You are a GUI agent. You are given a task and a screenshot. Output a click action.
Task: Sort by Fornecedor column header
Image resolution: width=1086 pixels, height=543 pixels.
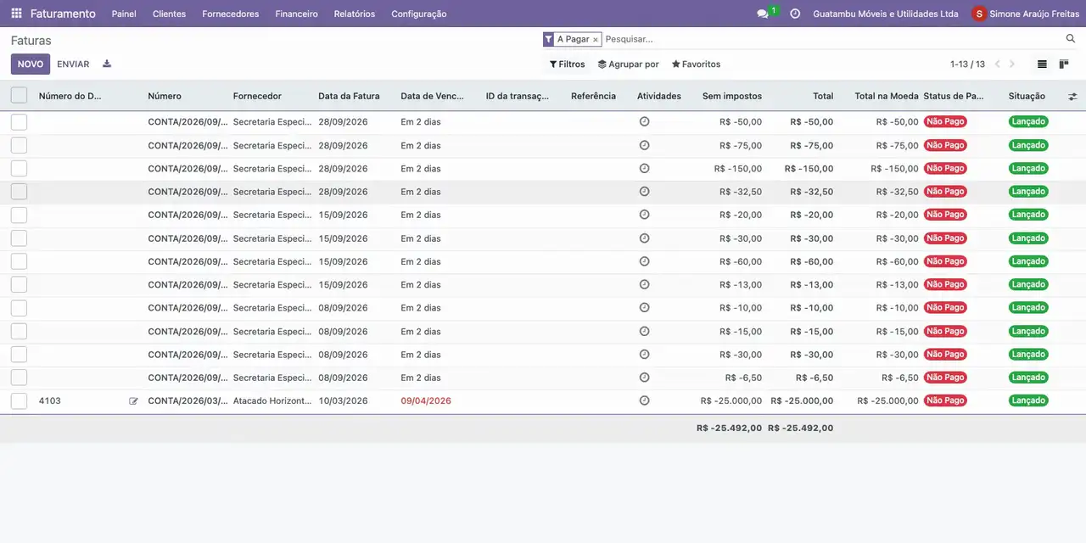[x=257, y=96]
